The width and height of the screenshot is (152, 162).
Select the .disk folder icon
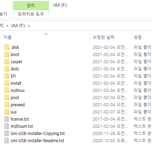(6, 47)
